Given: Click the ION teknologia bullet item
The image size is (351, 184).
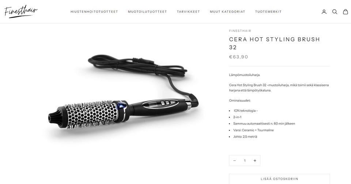Looking at the screenshot, I should 246,110.
